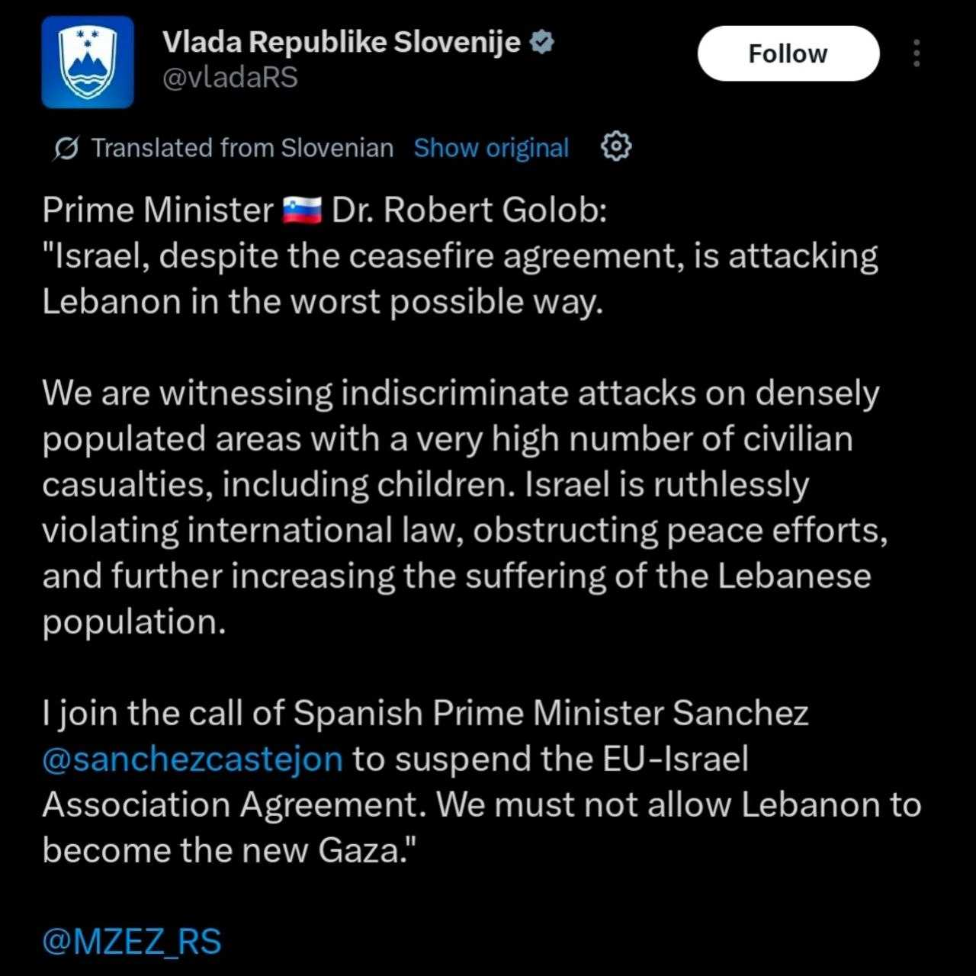976x976 pixels.
Task: Click the 'Vlada Republike Slovenije' display name
Action: [342, 43]
